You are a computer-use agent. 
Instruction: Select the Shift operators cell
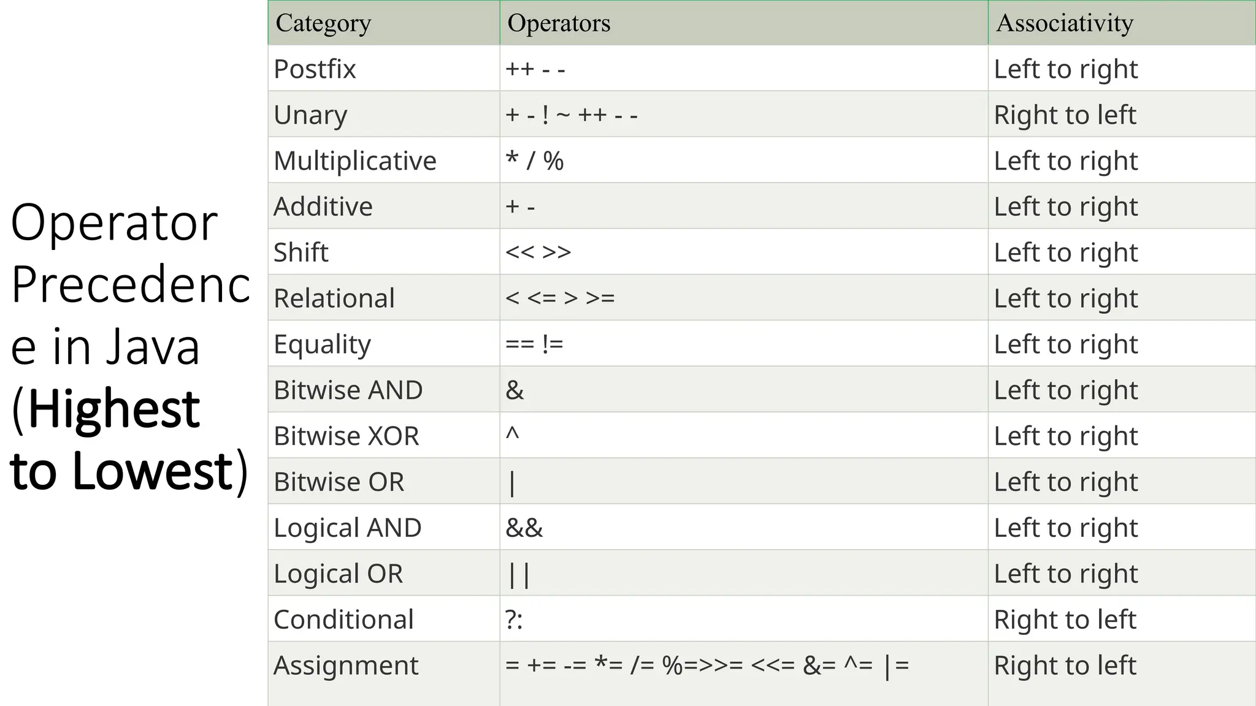coord(538,252)
